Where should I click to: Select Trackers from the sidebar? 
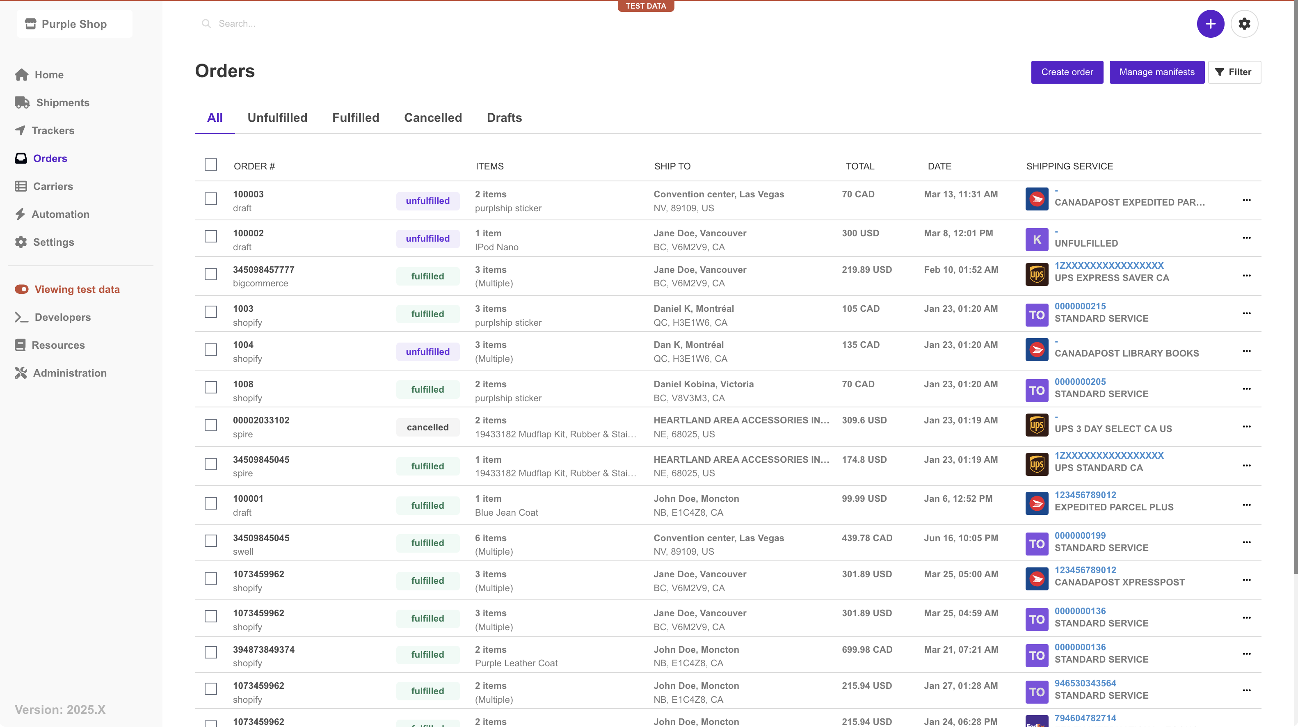pyautogui.click(x=53, y=130)
